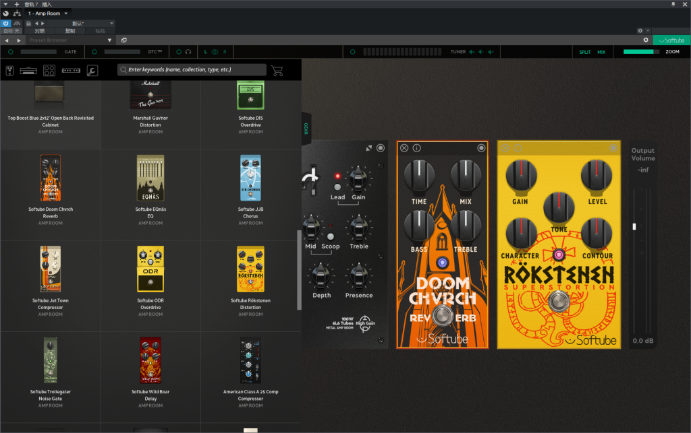Expand host gear settings dropdown arrow
Image resolution: width=691 pixels, height=433 pixels.
coord(648,31)
